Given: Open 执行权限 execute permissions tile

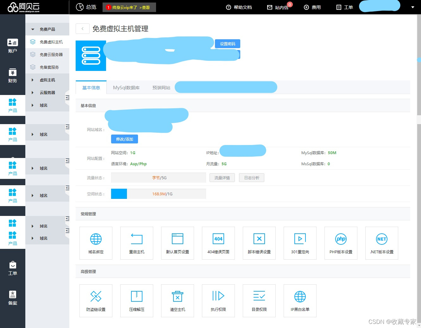Looking at the screenshot, I should click(x=218, y=301).
